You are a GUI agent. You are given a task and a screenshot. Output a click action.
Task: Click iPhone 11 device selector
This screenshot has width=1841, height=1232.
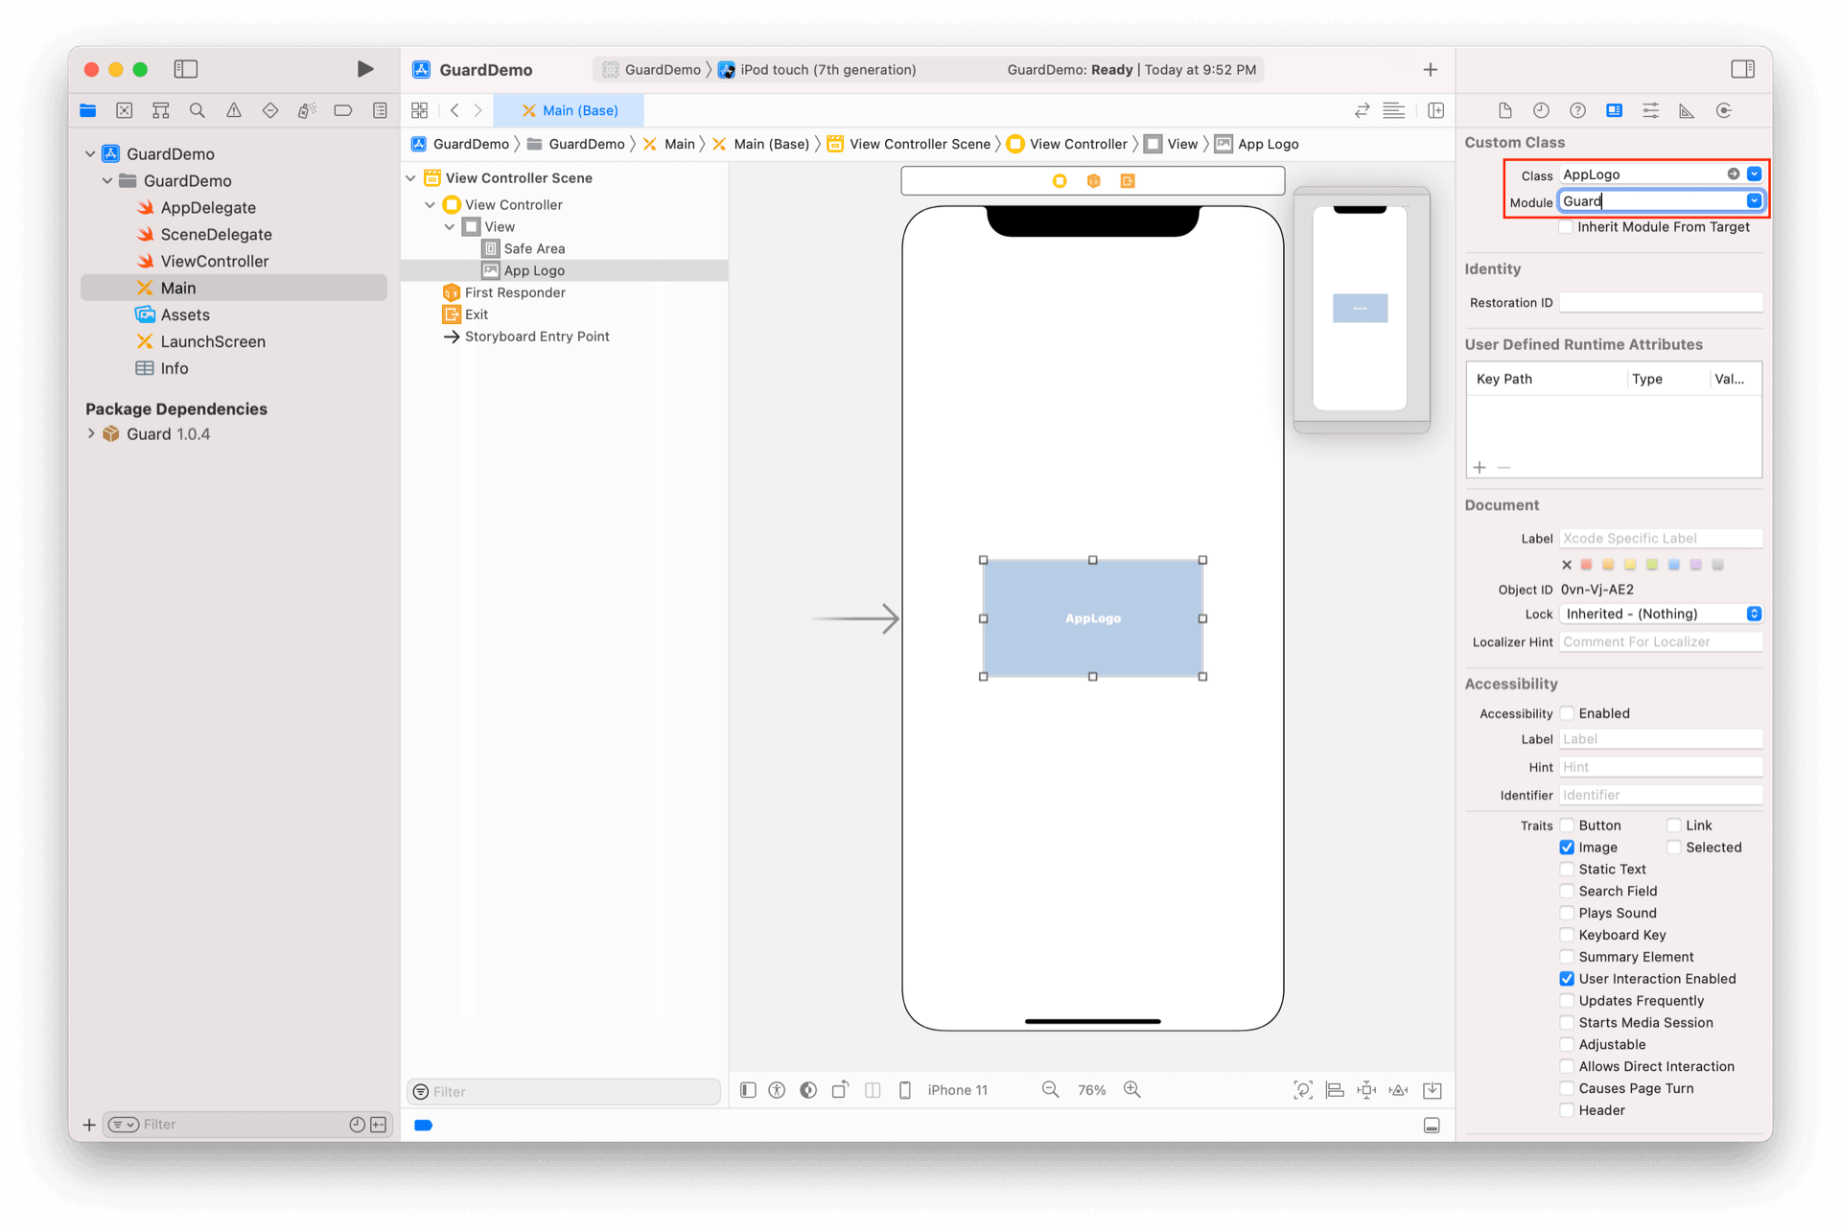956,1090
